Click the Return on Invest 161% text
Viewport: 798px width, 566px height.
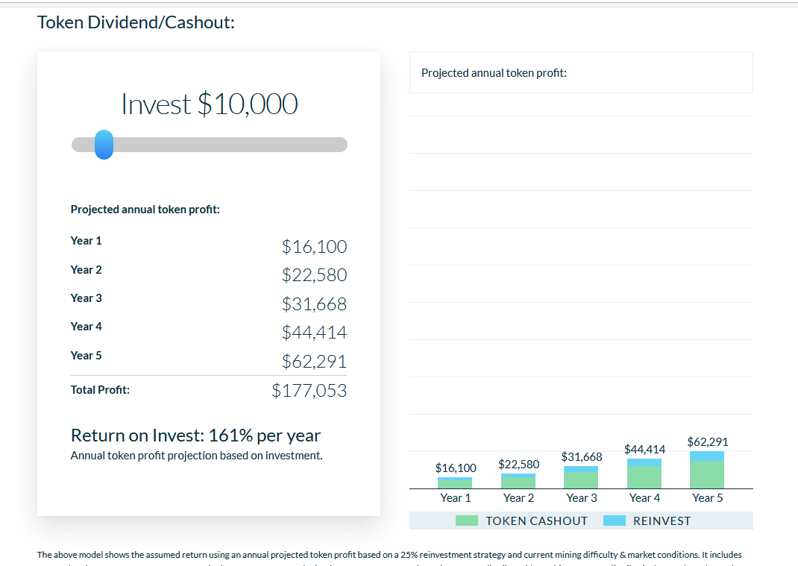pos(195,435)
